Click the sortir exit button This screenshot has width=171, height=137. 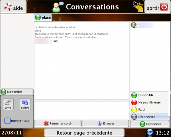click(157, 7)
